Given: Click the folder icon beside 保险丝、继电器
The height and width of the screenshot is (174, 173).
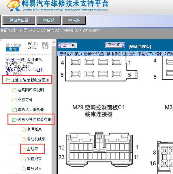Looking at the screenshot, I should (14, 110).
